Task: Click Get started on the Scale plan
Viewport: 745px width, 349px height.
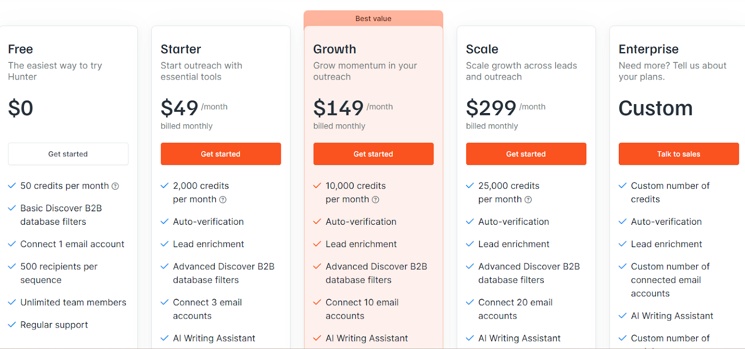Action: point(526,154)
